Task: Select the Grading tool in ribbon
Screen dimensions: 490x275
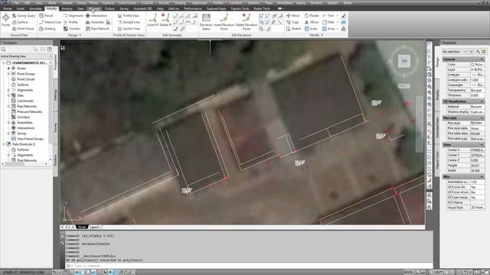Action: coord(47,29)
